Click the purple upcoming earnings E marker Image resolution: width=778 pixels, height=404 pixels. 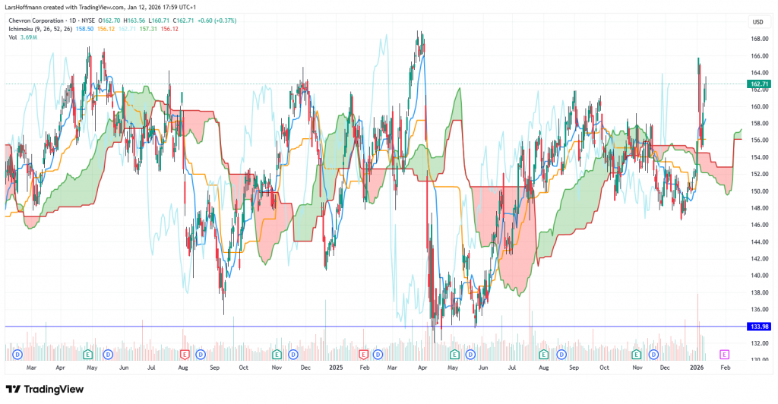724,355
